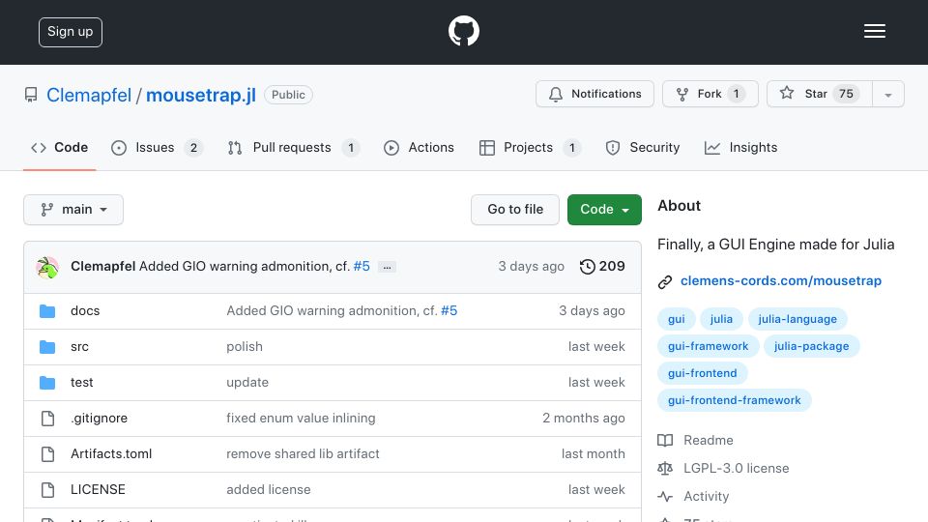The image size is (928, 522).
Task: Open the Insights tab
Action: click(x=741, y=147)
